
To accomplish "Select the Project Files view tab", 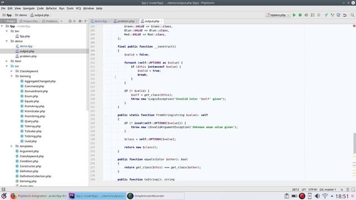I will pyautogui.click(x=29, y=21).
